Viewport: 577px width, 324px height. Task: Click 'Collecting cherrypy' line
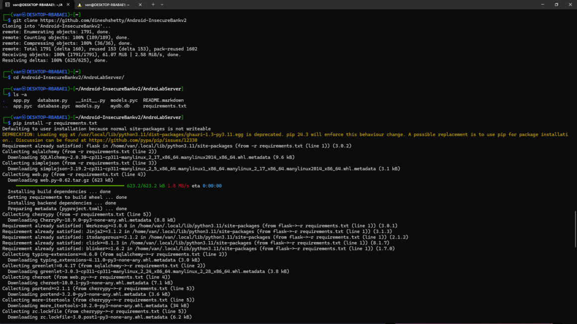pyautogui.click(x=77, y=214)
